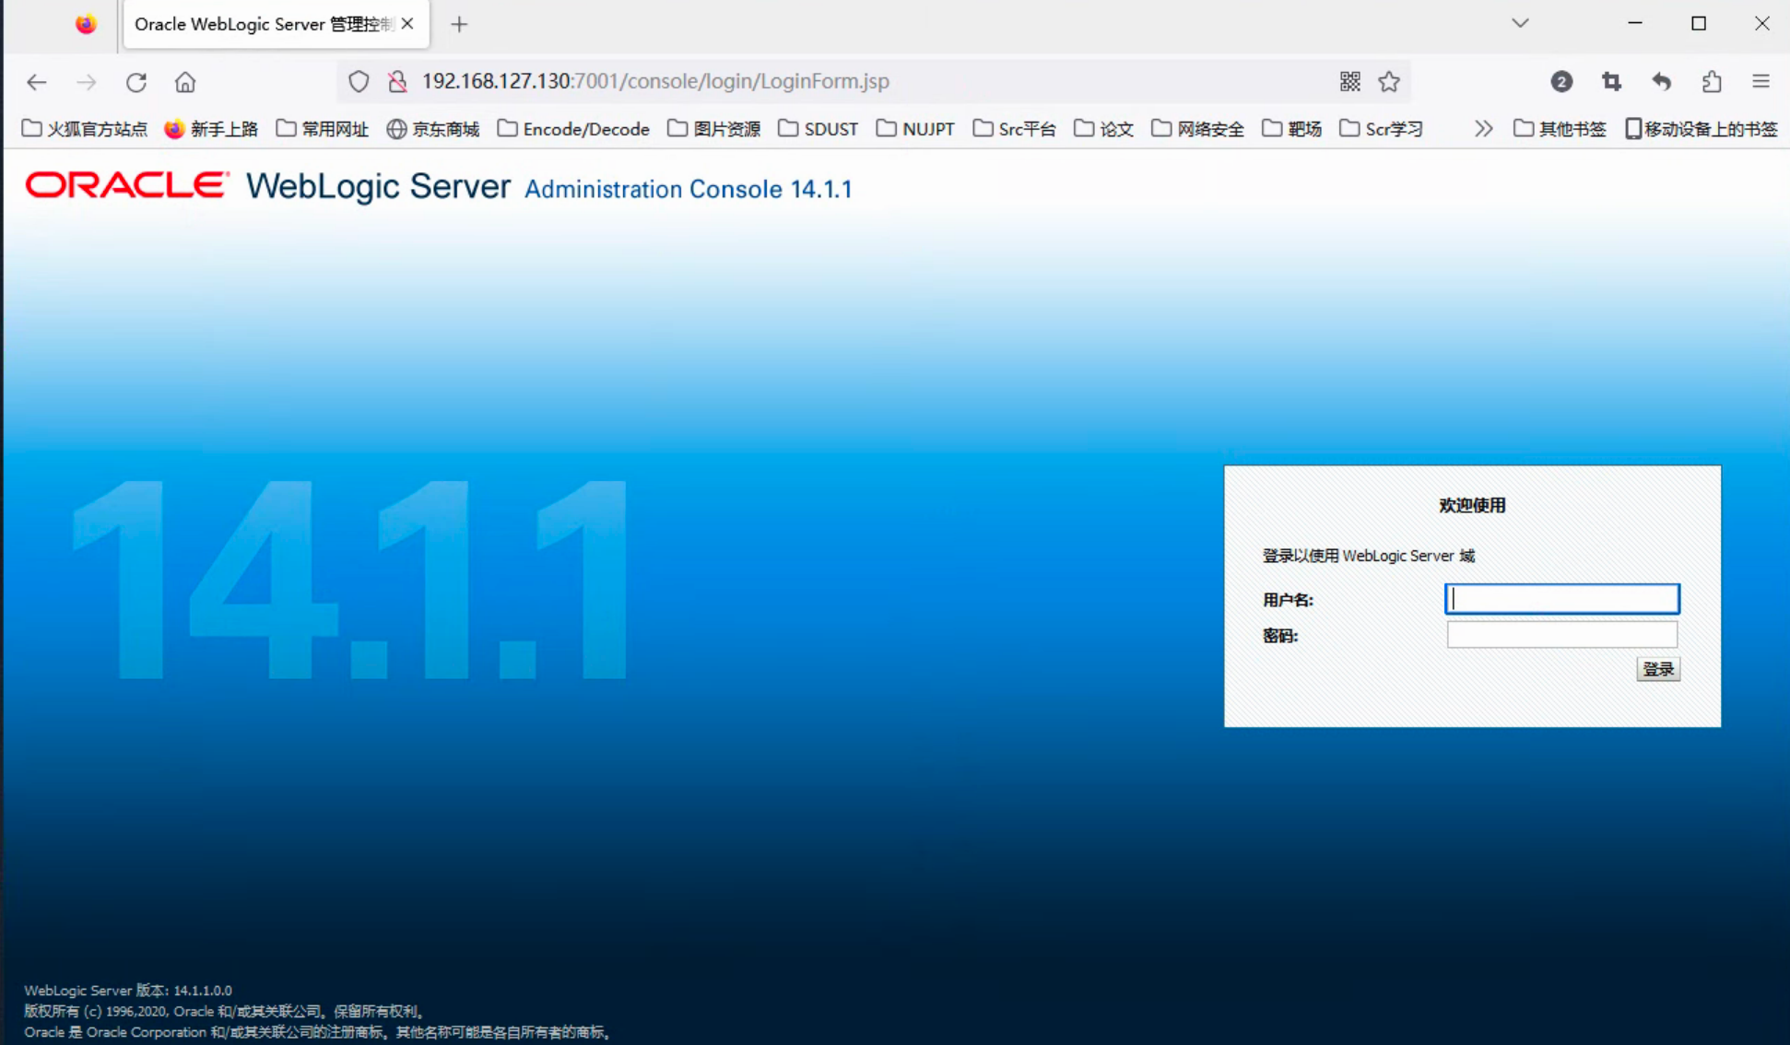Click the insecure connection lock icon
The width and height of the screenshot is (1790, 1045).
click(x=397, y=82)
